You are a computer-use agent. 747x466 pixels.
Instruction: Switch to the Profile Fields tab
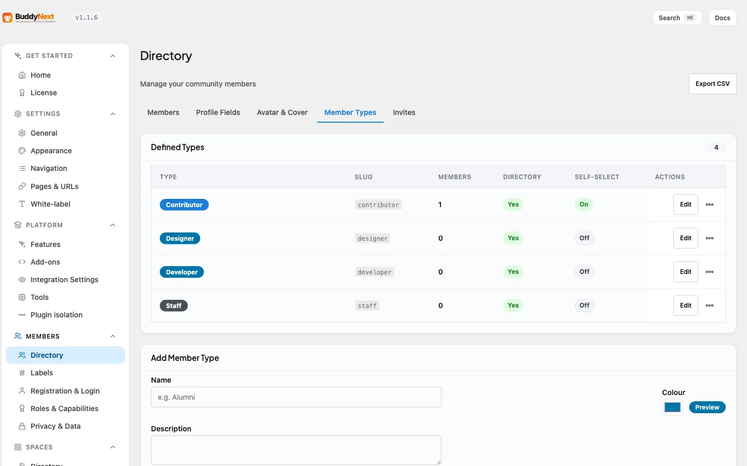pos(218,112)
